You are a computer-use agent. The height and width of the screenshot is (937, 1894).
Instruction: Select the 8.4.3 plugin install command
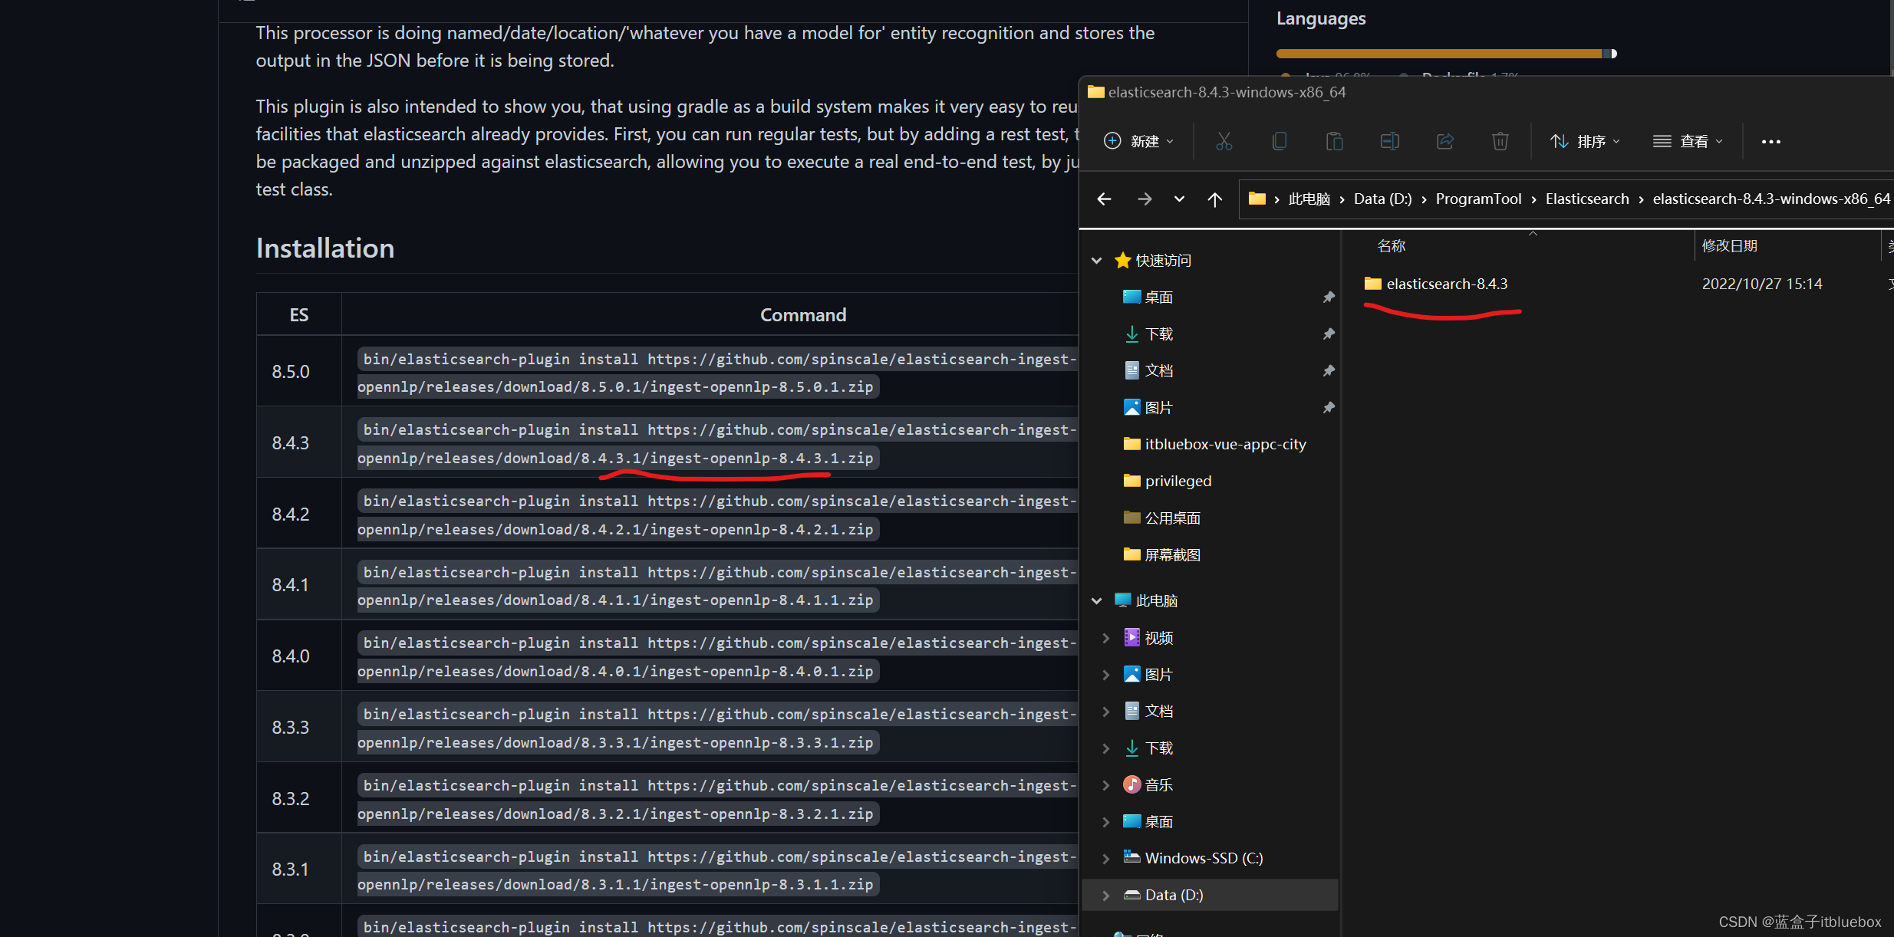(x=714, y=443)
